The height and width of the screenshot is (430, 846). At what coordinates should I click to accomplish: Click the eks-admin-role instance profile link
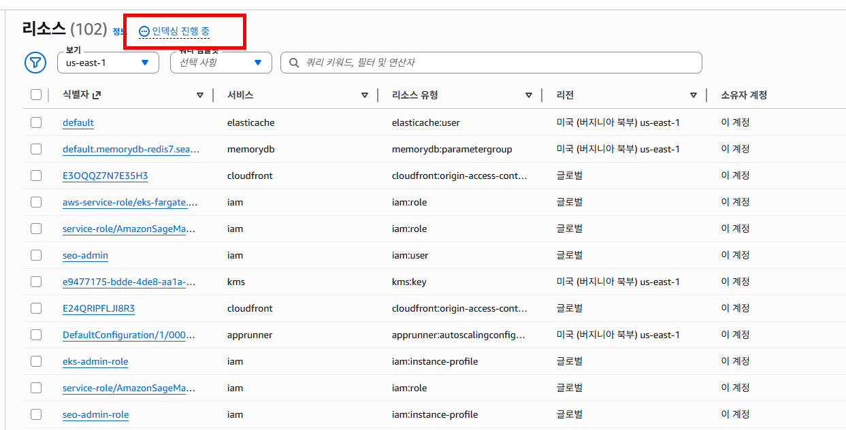(x=95, y=361)
